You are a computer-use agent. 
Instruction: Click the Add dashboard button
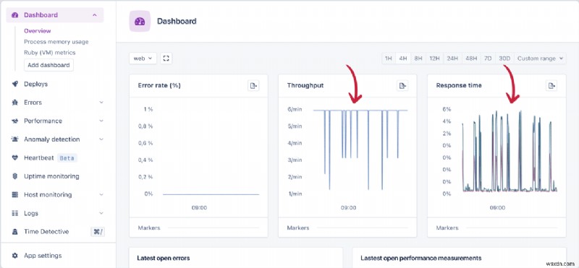tap(48, 65)
